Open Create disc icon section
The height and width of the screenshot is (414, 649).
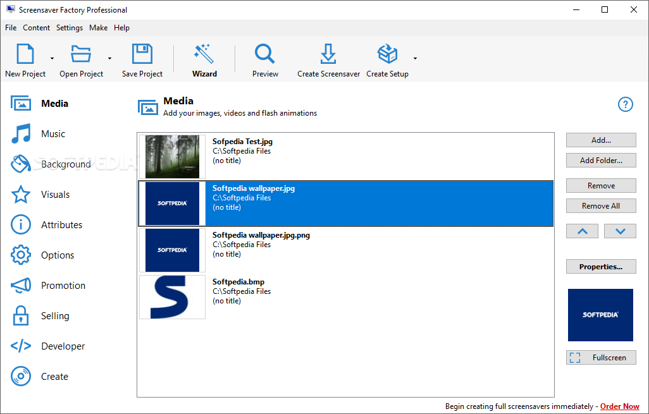click(x=21, y=376)
